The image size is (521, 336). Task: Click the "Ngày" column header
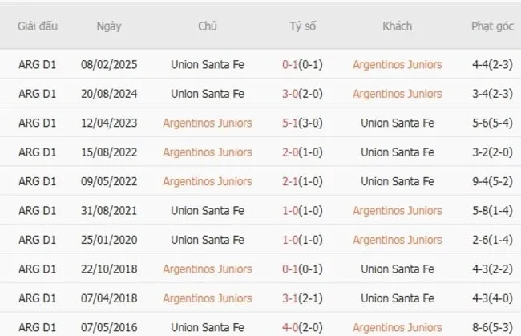108,26
